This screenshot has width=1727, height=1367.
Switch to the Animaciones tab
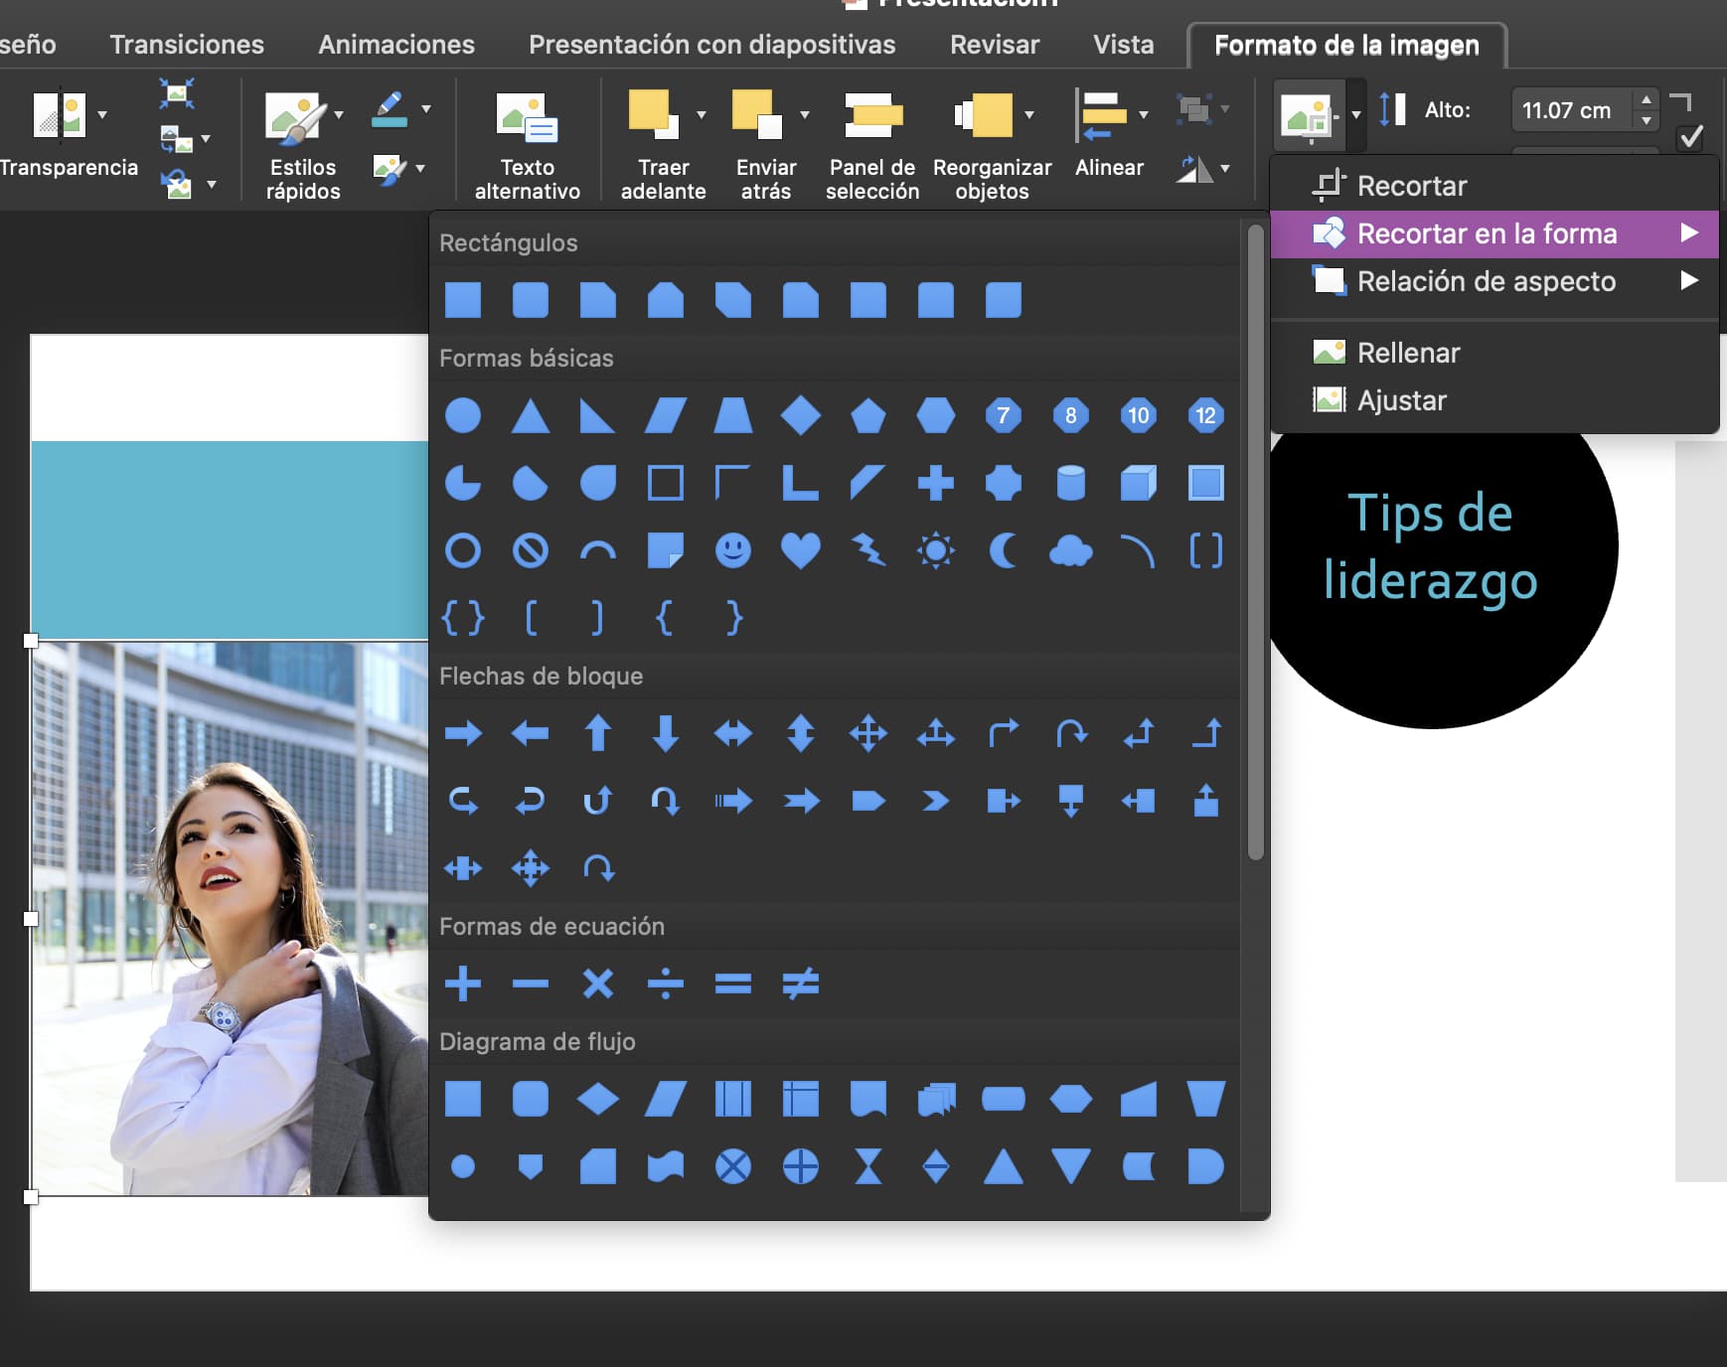click(394, 44)
